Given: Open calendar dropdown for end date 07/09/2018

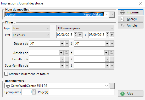Looking at the screenshot, I should [112, 35].
